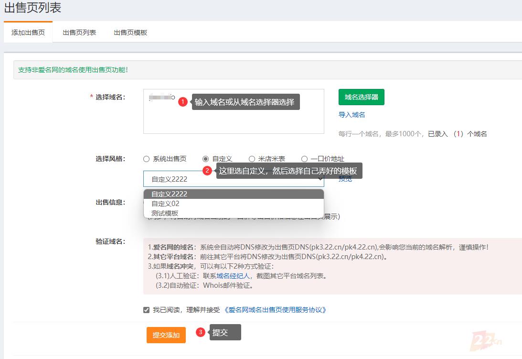The image size is (522, 359).
Task: Go to the 添加出售页 tab
Action: coord(28,33)
